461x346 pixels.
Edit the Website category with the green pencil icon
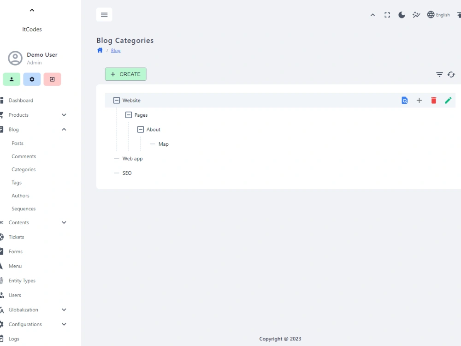(x=448, y=100)
